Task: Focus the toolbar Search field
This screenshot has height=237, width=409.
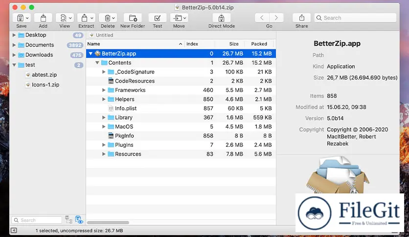Action: coord(355,18)
